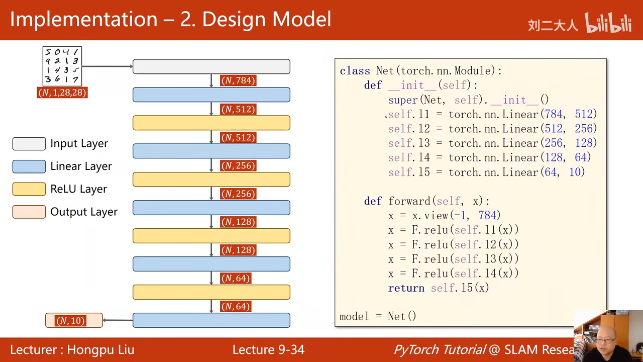
Task: Click the peach Output Layer legend swatch
Action: 29,212
